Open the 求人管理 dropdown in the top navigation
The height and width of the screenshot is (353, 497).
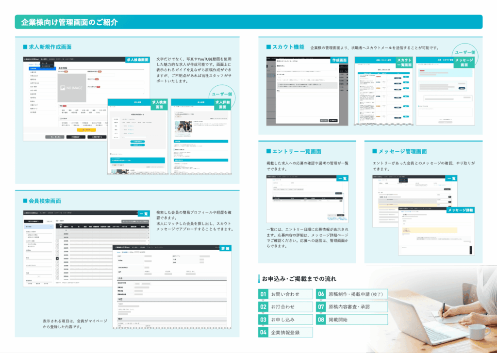tap(44, 59)
